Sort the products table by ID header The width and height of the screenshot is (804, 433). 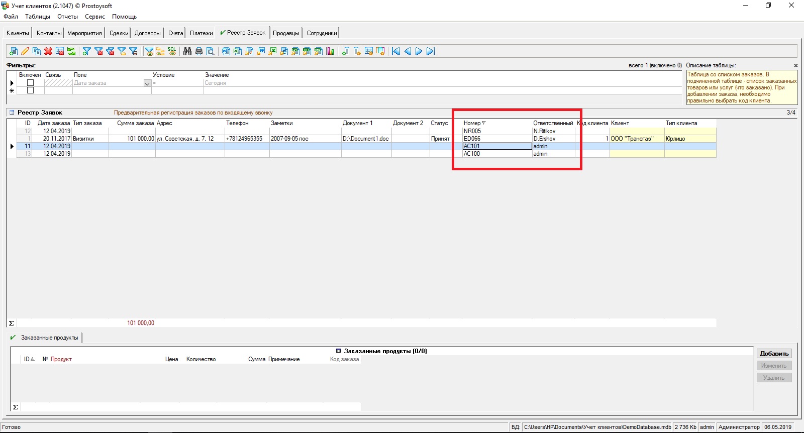tap(29, 359)
